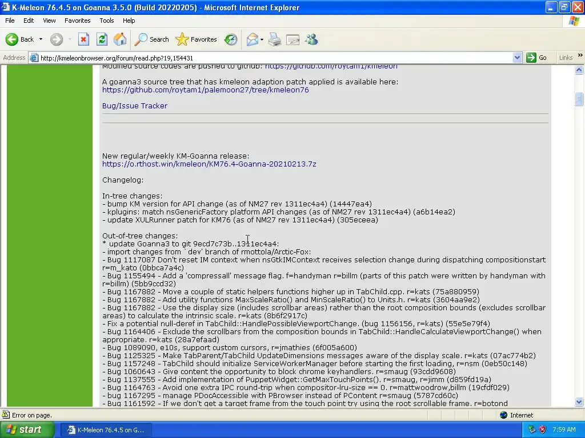This screenshot has height=438, width=585.
Task: Open the Favorites menu
Action: [x=78, y=21]
